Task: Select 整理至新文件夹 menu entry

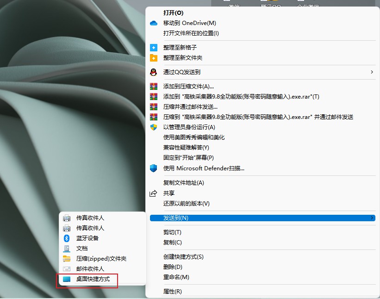Action: (x=183, y=58)
